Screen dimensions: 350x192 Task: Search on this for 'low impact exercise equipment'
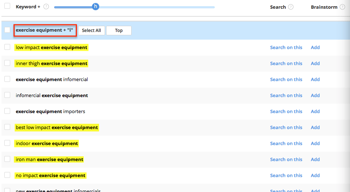(x=286, y=47)
